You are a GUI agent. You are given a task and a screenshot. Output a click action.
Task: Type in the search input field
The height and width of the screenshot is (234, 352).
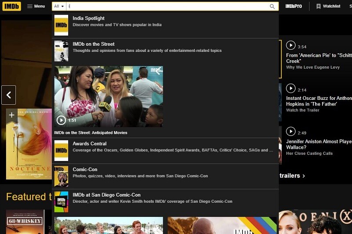[x=167, y=6]
